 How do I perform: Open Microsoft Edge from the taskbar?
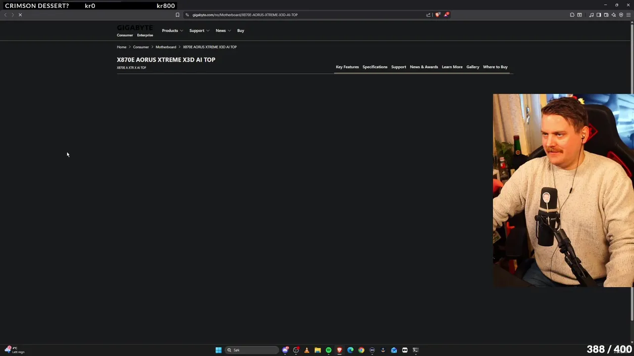tap(350, 350)
